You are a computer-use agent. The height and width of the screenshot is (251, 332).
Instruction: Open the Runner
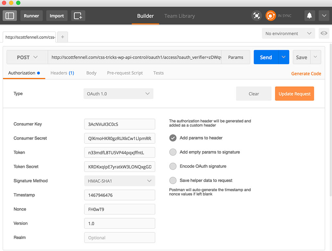pos(31,16)
